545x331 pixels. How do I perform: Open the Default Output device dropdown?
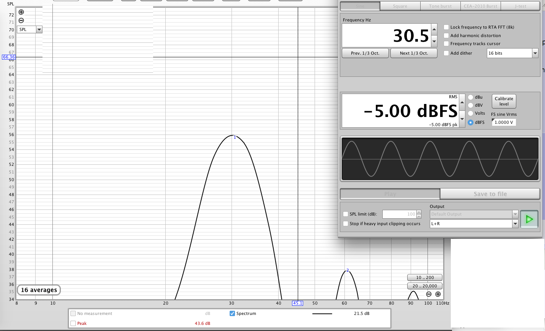coord(515,214)
